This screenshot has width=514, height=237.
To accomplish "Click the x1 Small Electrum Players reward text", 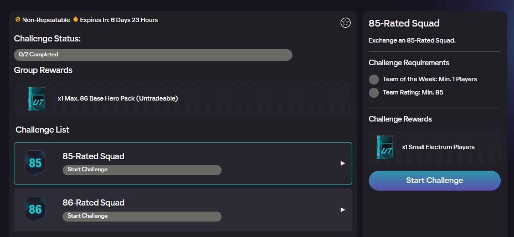I will coord(438,147).
